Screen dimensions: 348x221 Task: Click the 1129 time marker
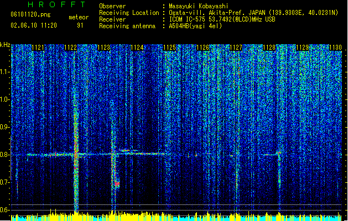tap(302, 48)
